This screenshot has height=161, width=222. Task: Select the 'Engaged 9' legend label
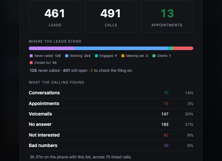coord(108,56)
